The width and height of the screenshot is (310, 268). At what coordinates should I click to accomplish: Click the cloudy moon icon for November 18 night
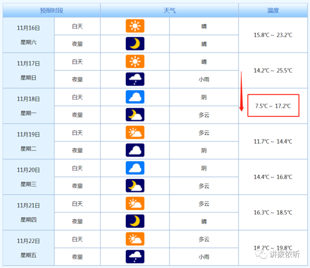pyautogui.click(x=135, y=115)
